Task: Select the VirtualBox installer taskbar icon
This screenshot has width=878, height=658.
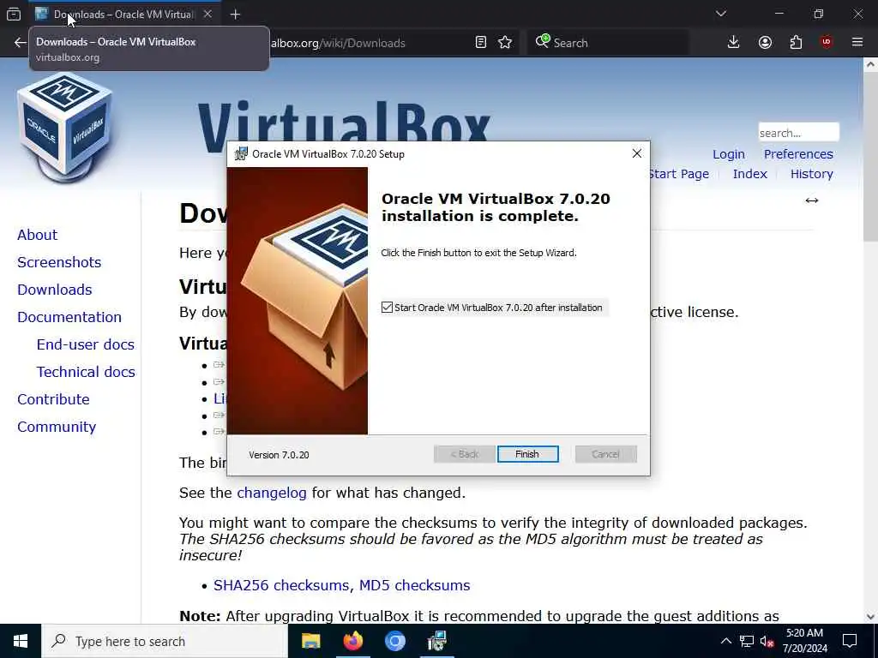Action: coord(436,641)
